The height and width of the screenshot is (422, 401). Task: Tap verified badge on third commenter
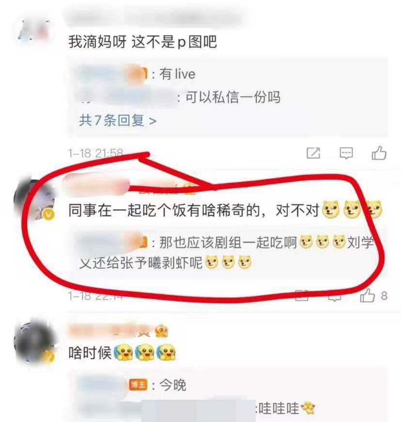(49, 357)
